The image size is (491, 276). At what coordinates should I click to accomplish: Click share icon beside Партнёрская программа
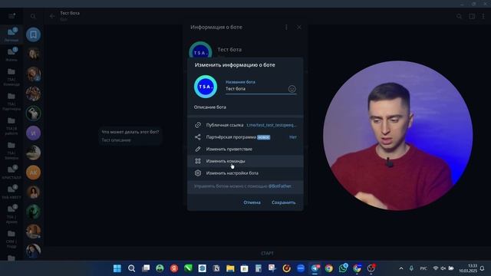[x=198, y=137]
